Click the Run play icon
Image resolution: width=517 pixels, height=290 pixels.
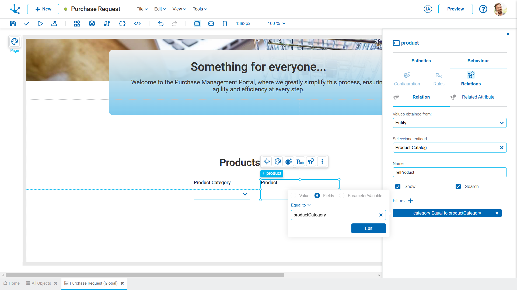(40, 24)
